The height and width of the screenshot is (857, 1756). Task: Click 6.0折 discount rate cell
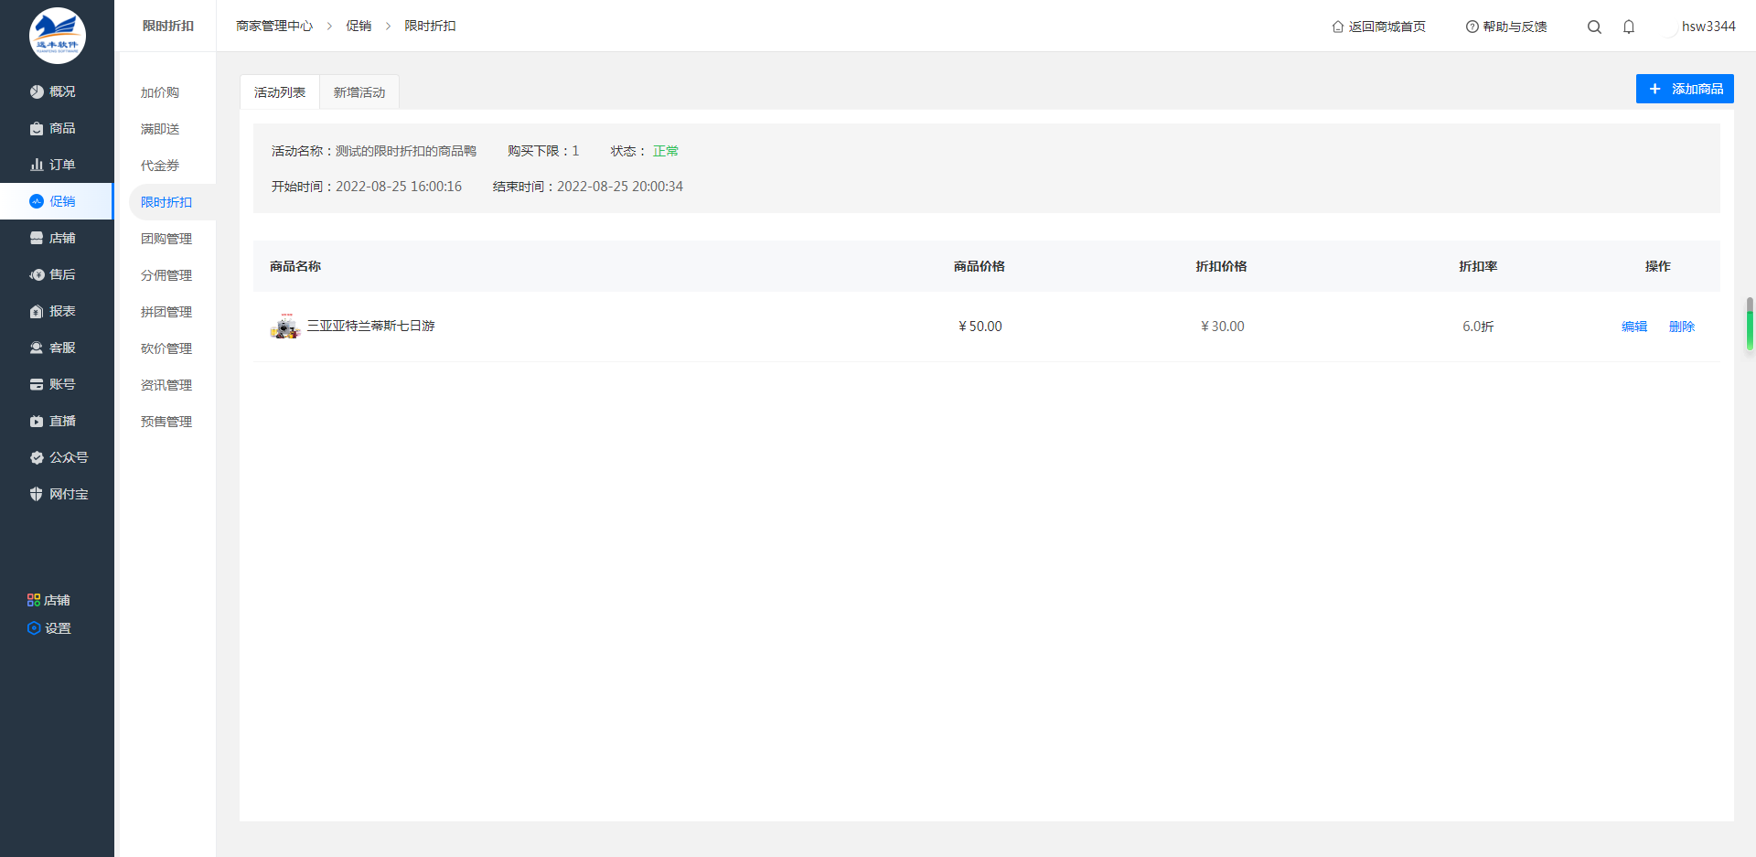point(1478,327)
